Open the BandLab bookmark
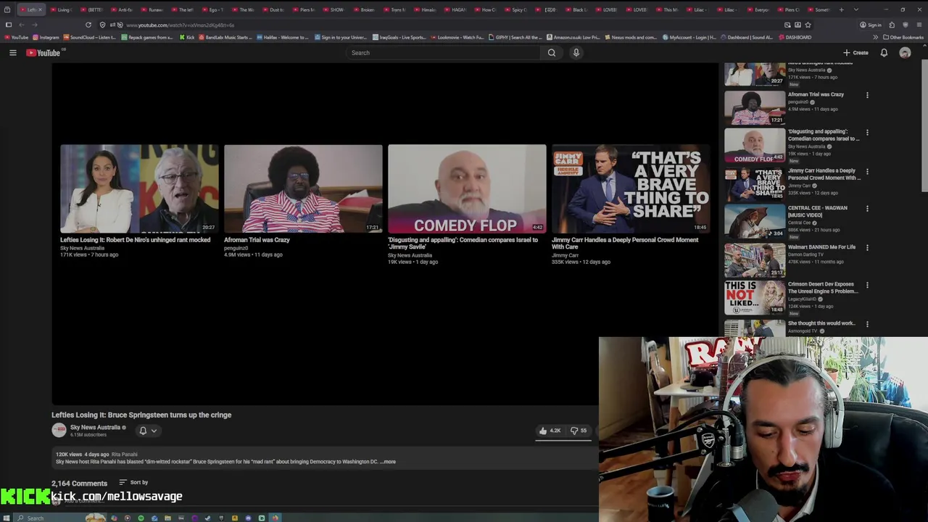Screen dimensions: 928x522 click(225, 37)
